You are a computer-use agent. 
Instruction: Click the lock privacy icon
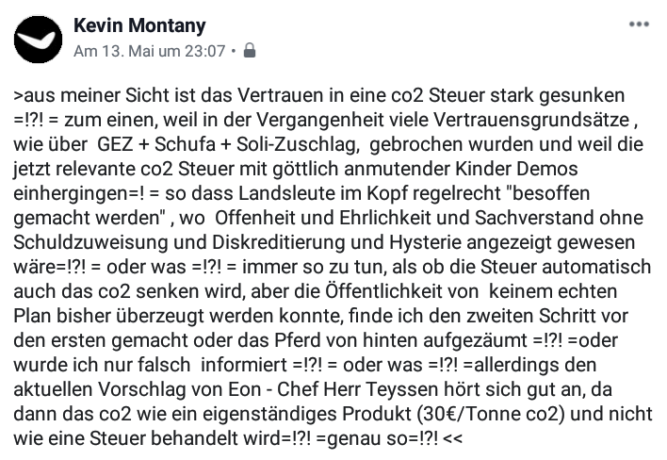click(250, 52)
